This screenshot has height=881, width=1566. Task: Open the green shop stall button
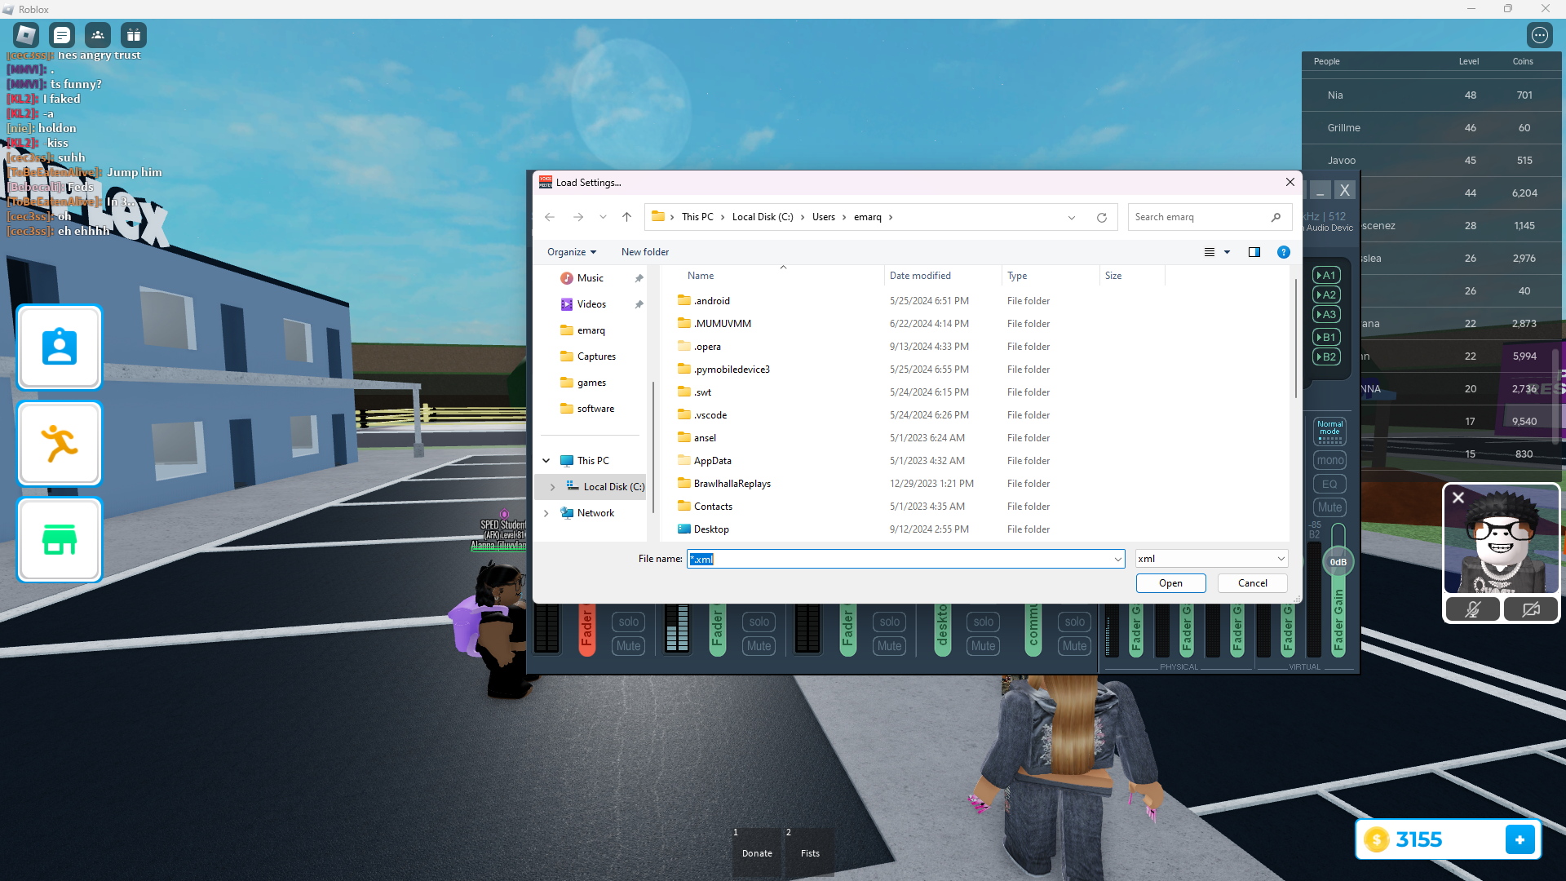[60, 540]
